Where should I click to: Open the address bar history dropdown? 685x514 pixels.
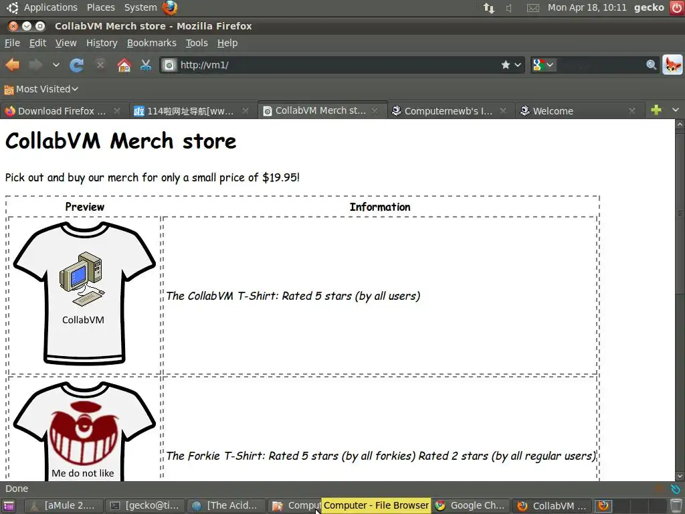(518, 65)
